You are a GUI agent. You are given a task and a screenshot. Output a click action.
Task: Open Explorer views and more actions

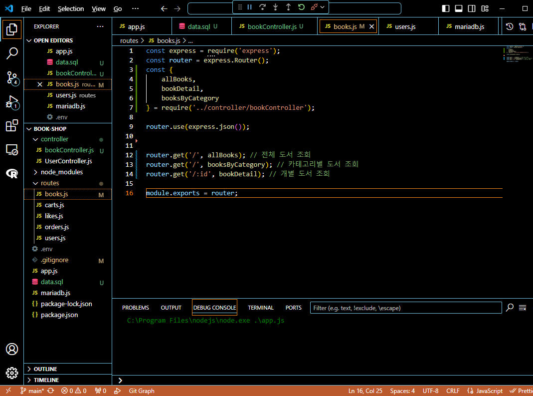tap(100, 26)
